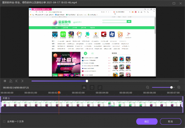The height and width of the screenshot is (128, 185).
Task: Click the video preview area
Action: (92, 42)
